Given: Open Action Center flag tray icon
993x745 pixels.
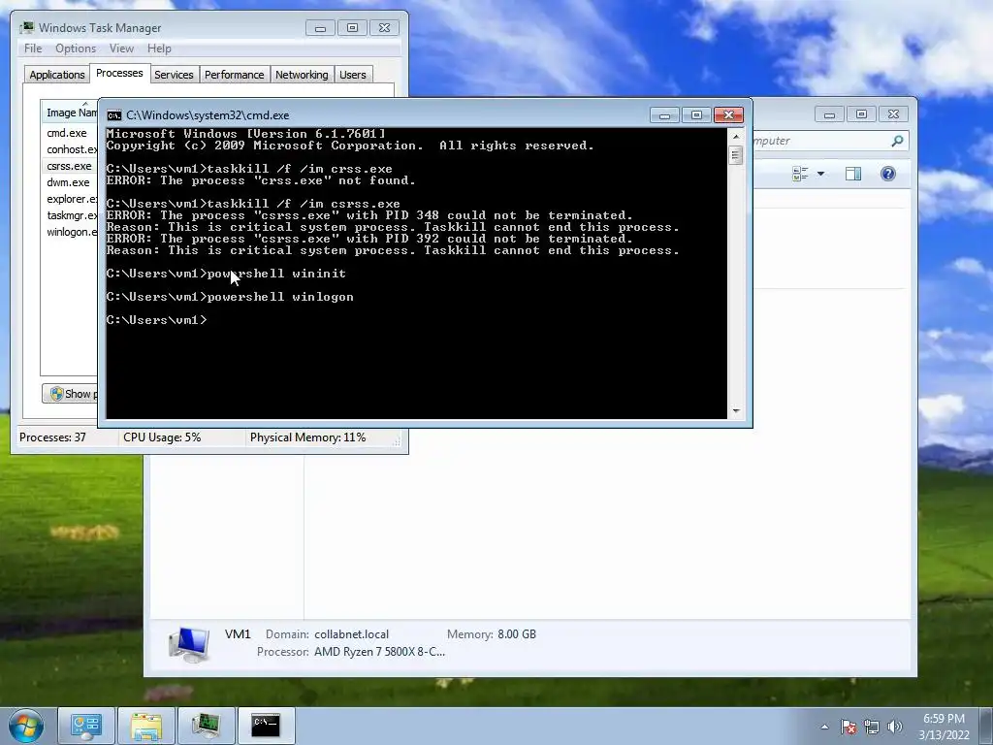Looking at the screenshot, I should tap(849, 727).
